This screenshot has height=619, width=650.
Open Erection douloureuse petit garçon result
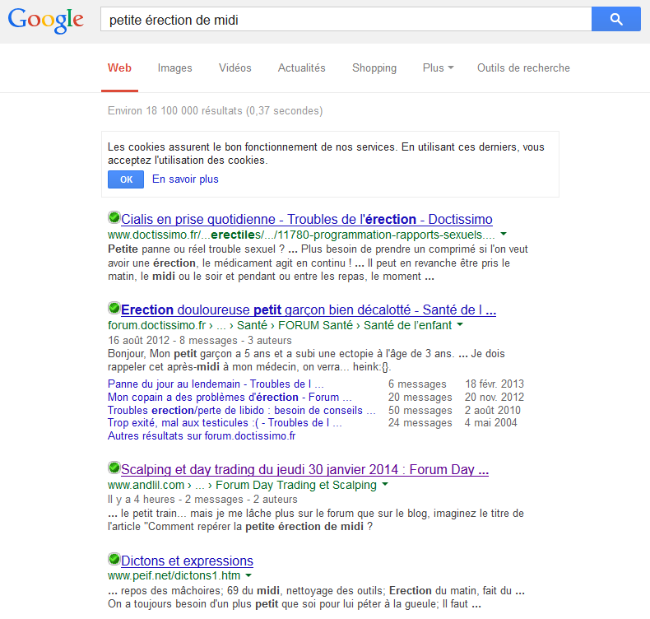[x=309, y=309]
